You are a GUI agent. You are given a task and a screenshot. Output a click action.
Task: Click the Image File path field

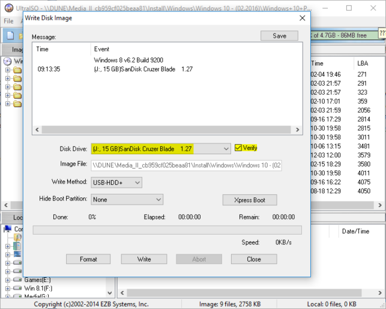point(186,166)
